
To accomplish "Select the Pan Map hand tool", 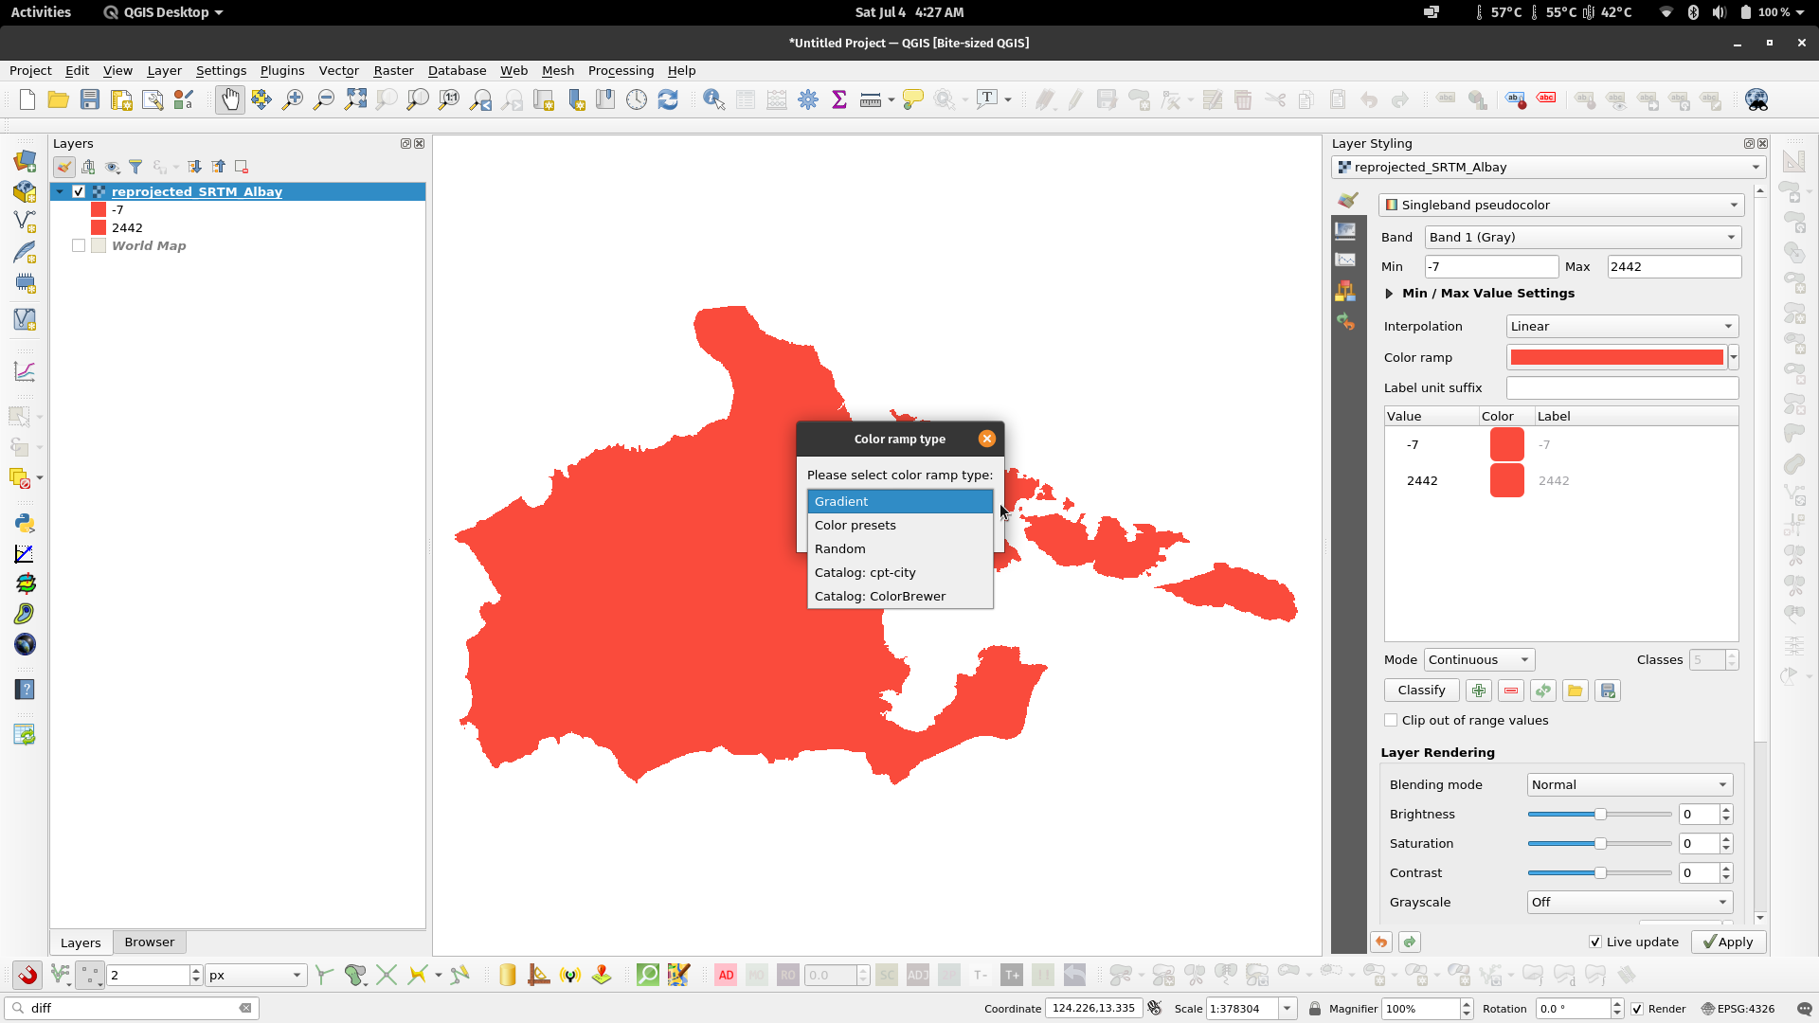I will [x=229, y=99].
